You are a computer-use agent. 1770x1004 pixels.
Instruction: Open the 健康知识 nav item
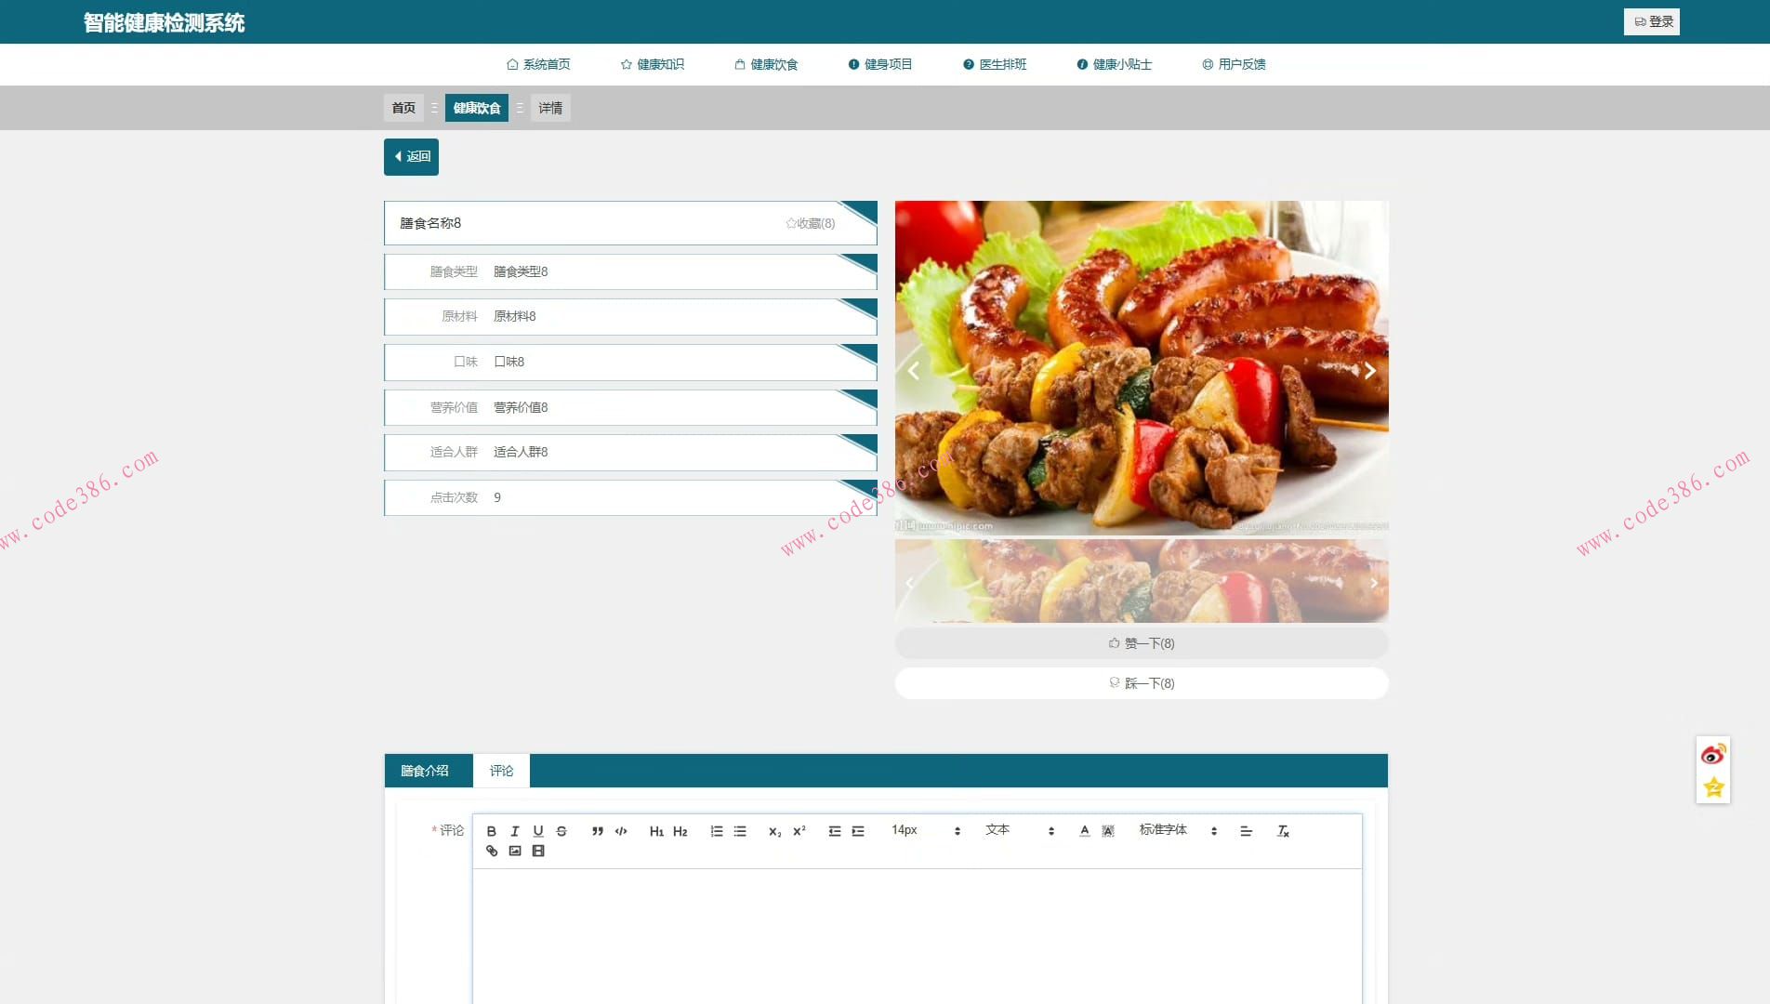pos(653,64)
